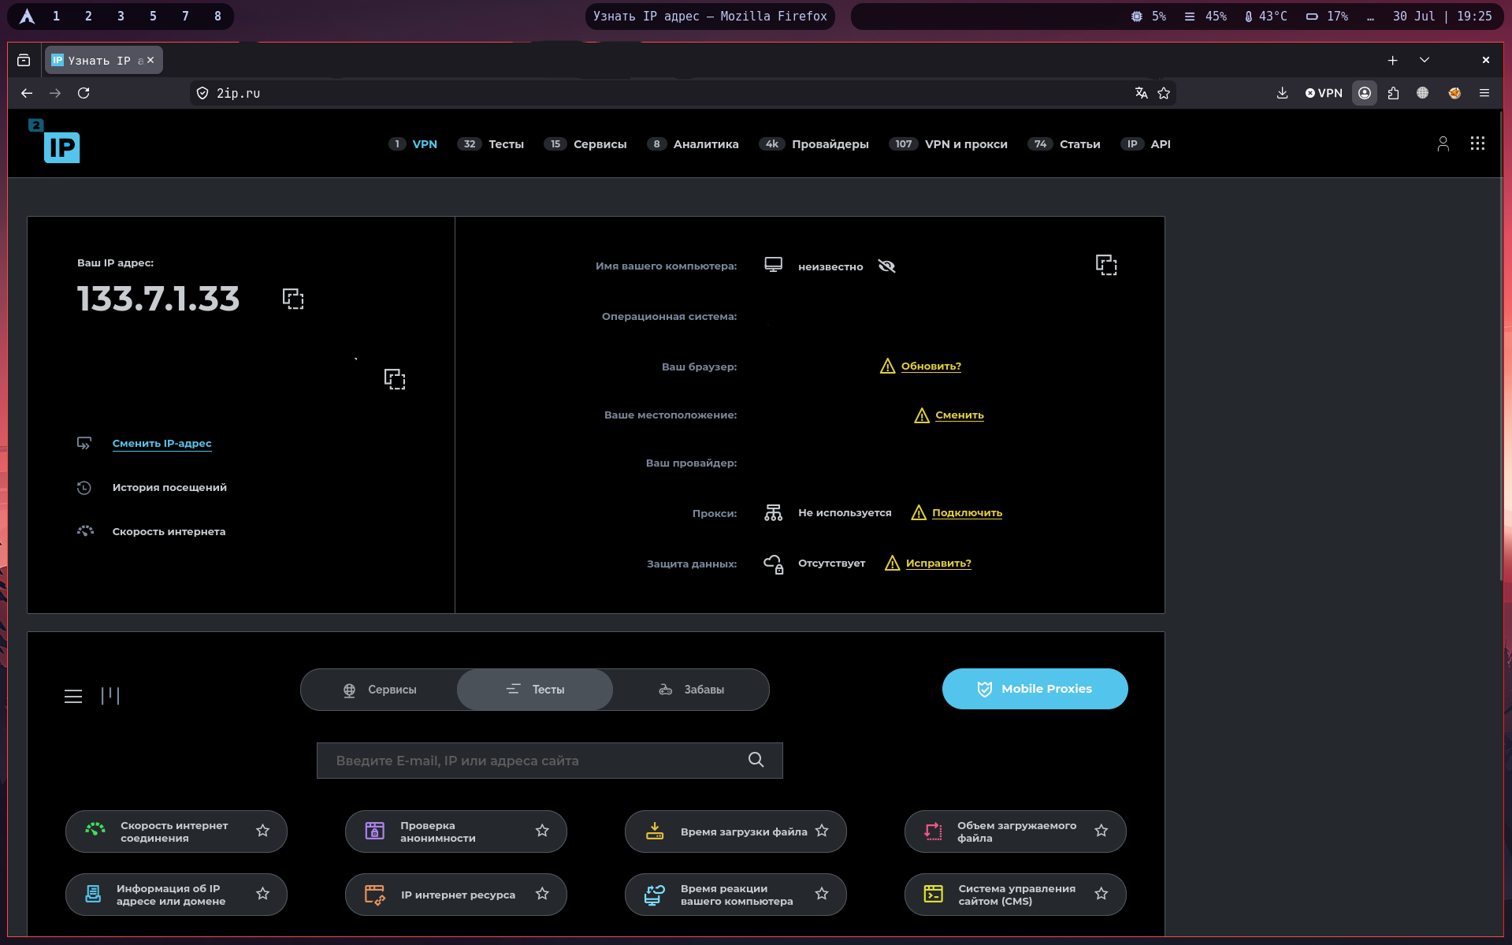Bookmark this page star
The image size is (1512, 945).
1164,93
